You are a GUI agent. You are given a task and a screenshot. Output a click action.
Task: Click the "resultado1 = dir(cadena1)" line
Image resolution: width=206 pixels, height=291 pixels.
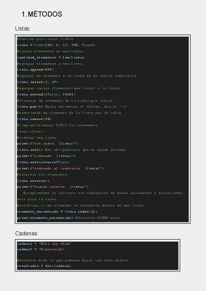44,266
